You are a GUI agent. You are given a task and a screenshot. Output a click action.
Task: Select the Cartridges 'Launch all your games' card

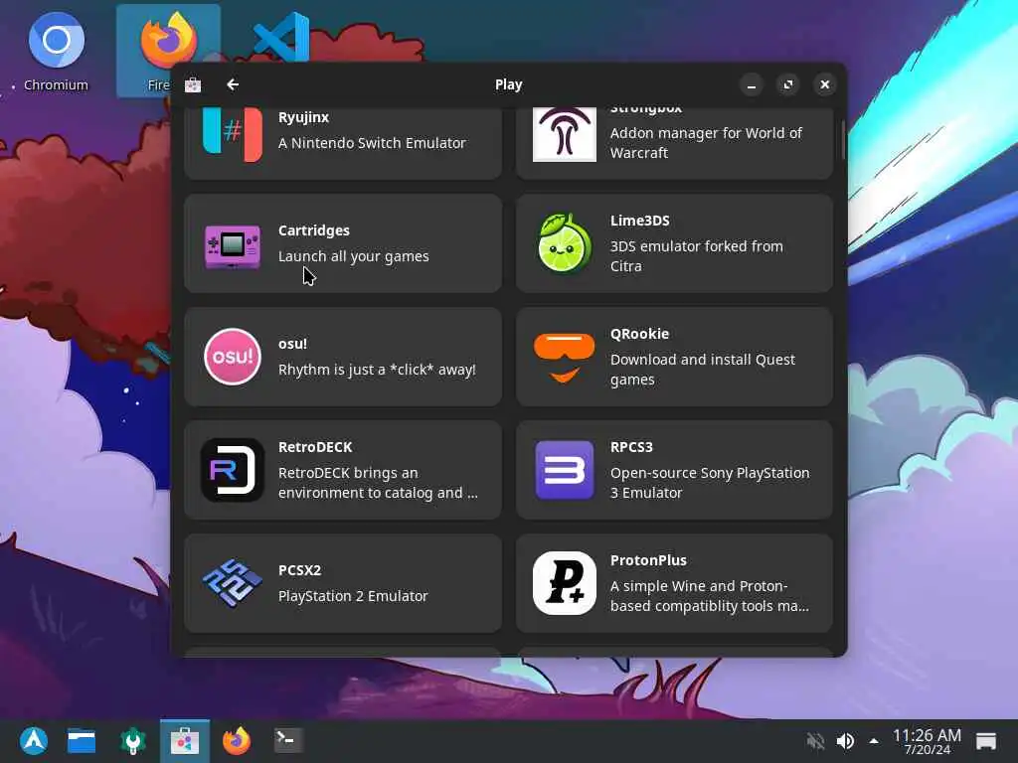pyautogui.click(x=343, y=243)
